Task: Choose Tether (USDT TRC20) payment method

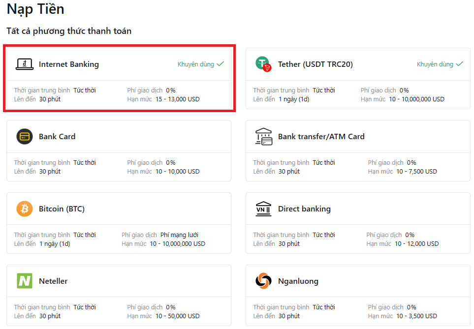Action: point(315,64)
